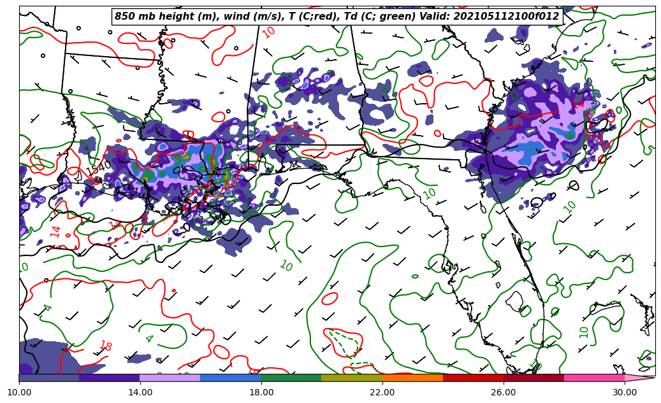
Task: Pick the dark crimson 26–28 colorbar segment
Action: click(534, 378)
